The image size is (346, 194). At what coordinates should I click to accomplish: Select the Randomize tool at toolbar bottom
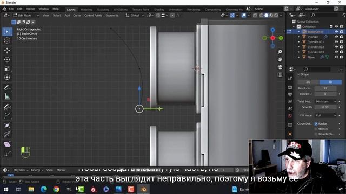(x=7, y=154)
